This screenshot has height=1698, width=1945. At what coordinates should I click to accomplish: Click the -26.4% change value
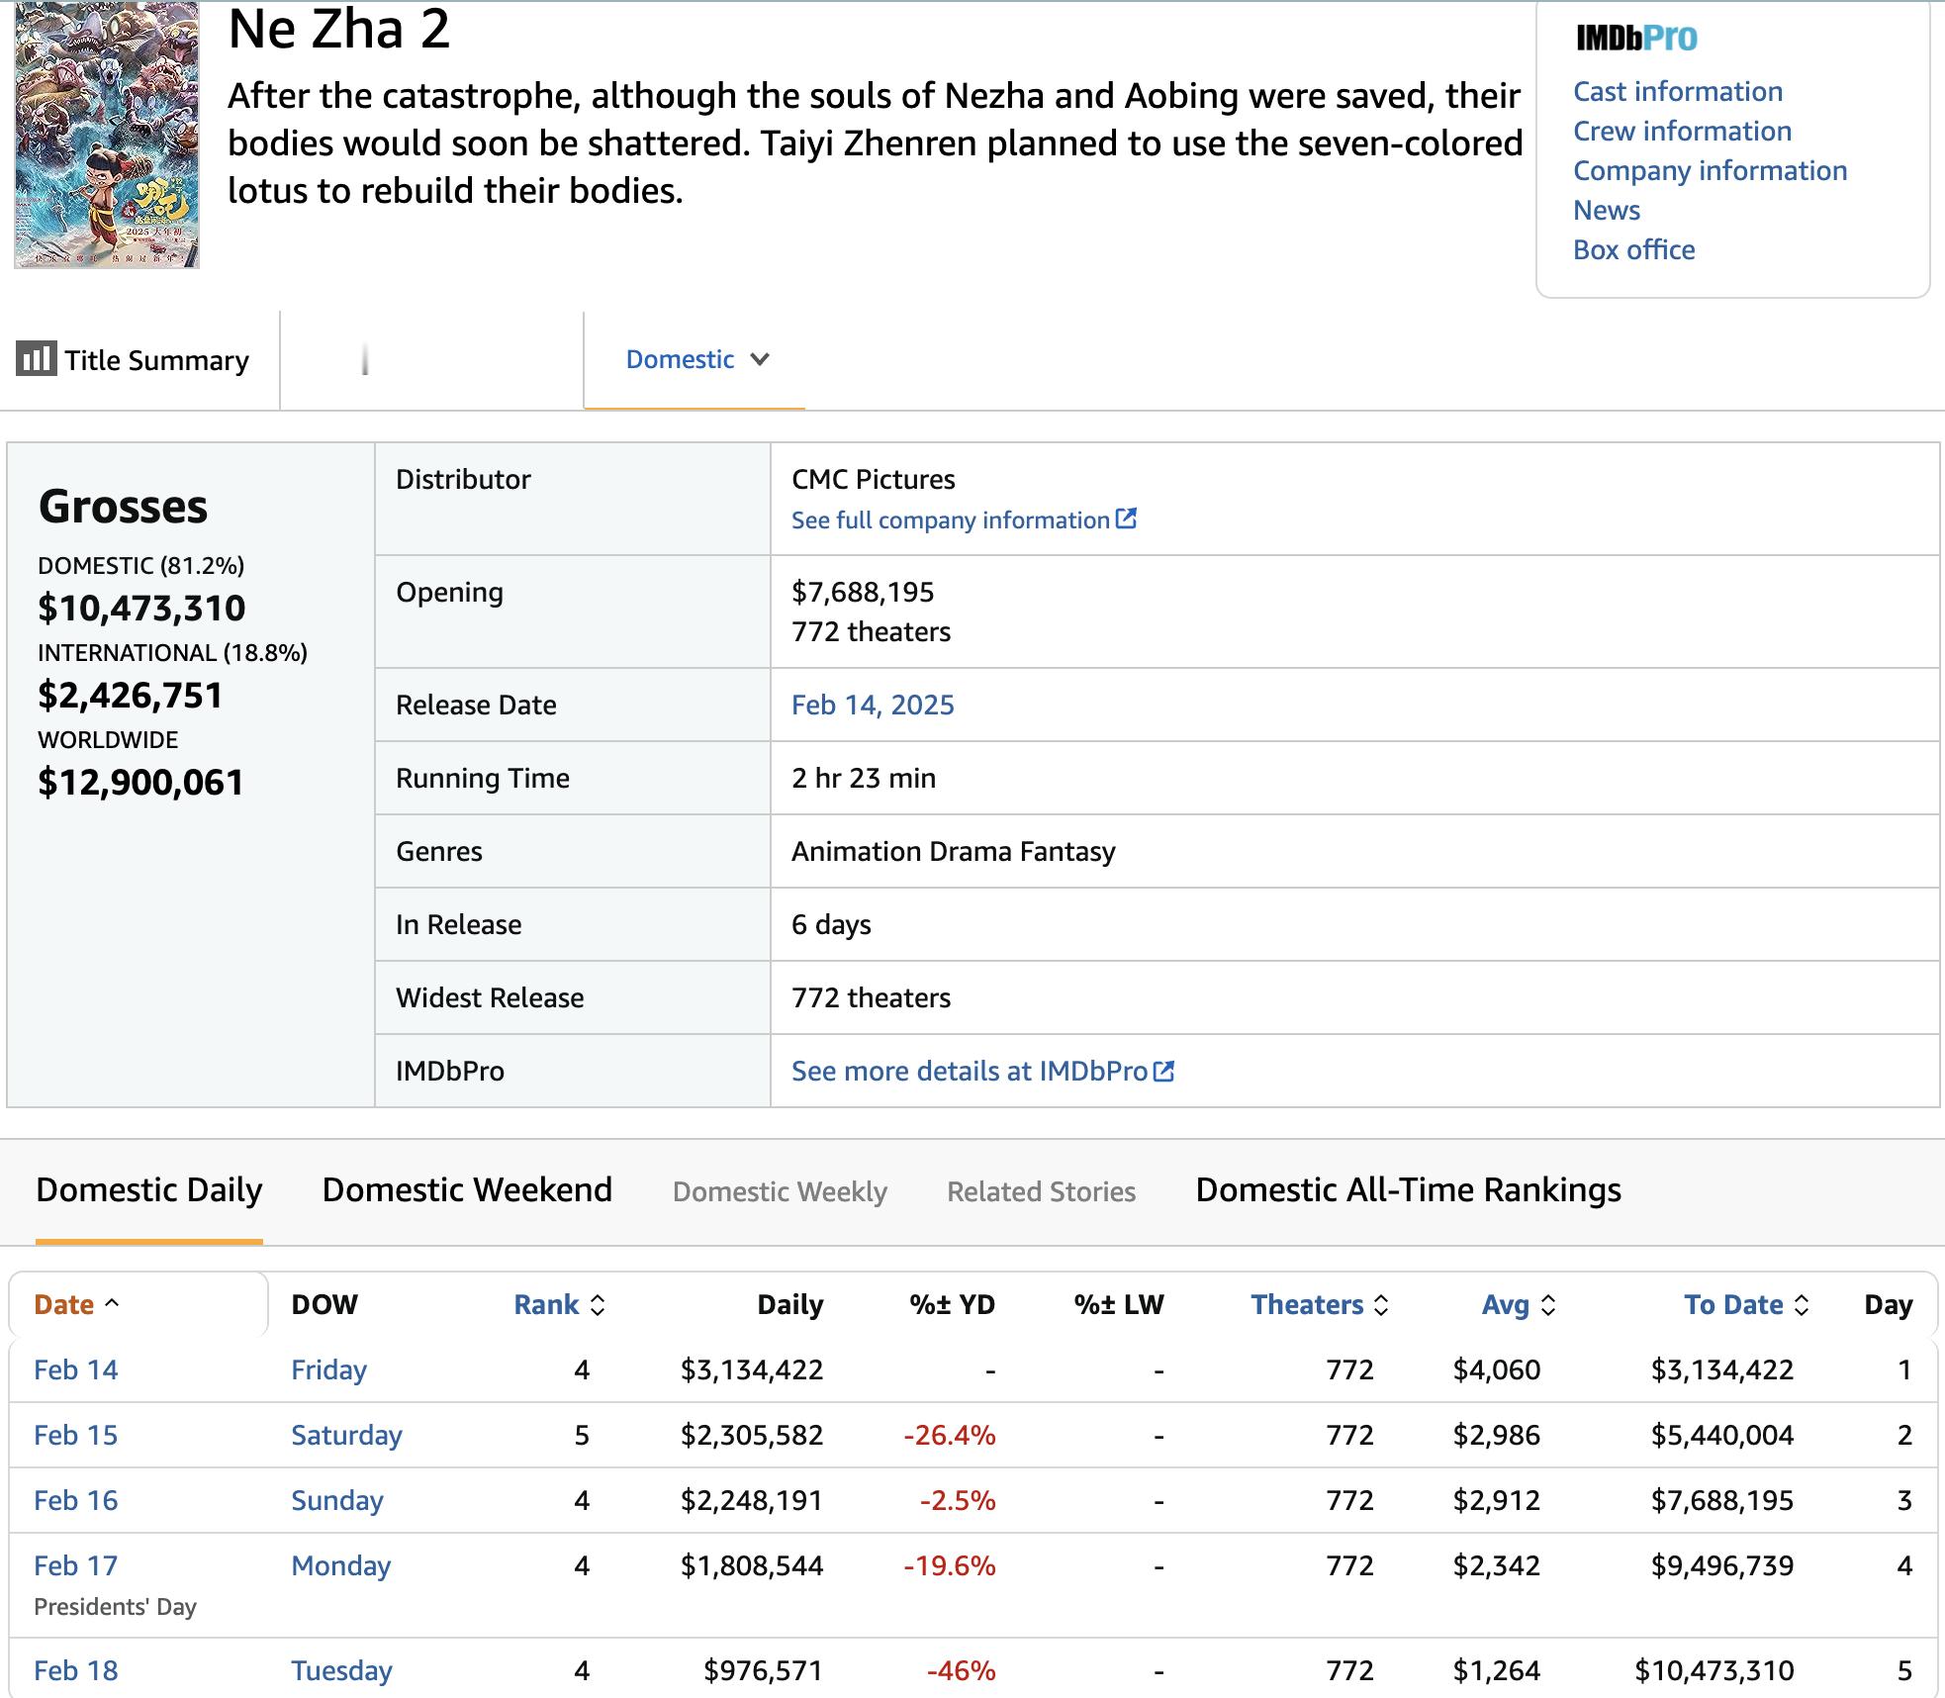tap(950, 1435)
